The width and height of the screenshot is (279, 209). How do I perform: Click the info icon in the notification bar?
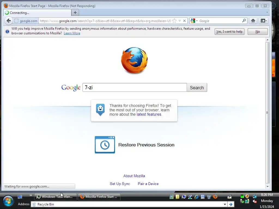7,32
